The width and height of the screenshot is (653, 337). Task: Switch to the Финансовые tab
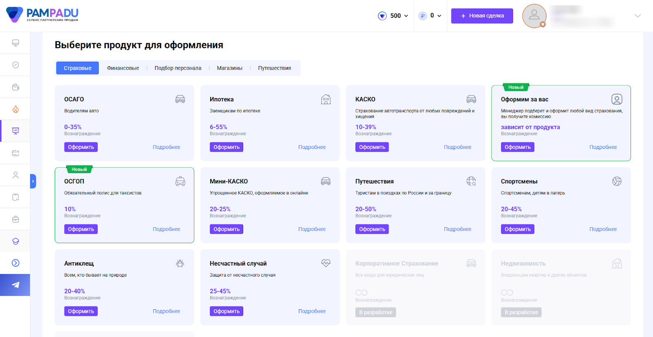123,68
